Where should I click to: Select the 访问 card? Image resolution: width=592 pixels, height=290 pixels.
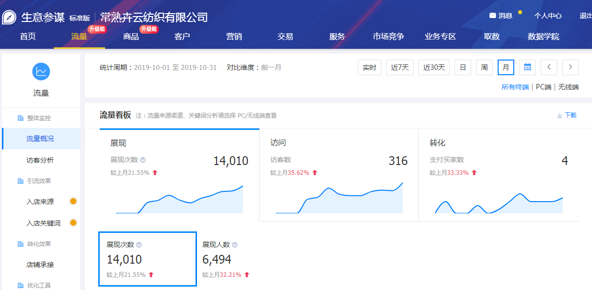tap(339, 175)
